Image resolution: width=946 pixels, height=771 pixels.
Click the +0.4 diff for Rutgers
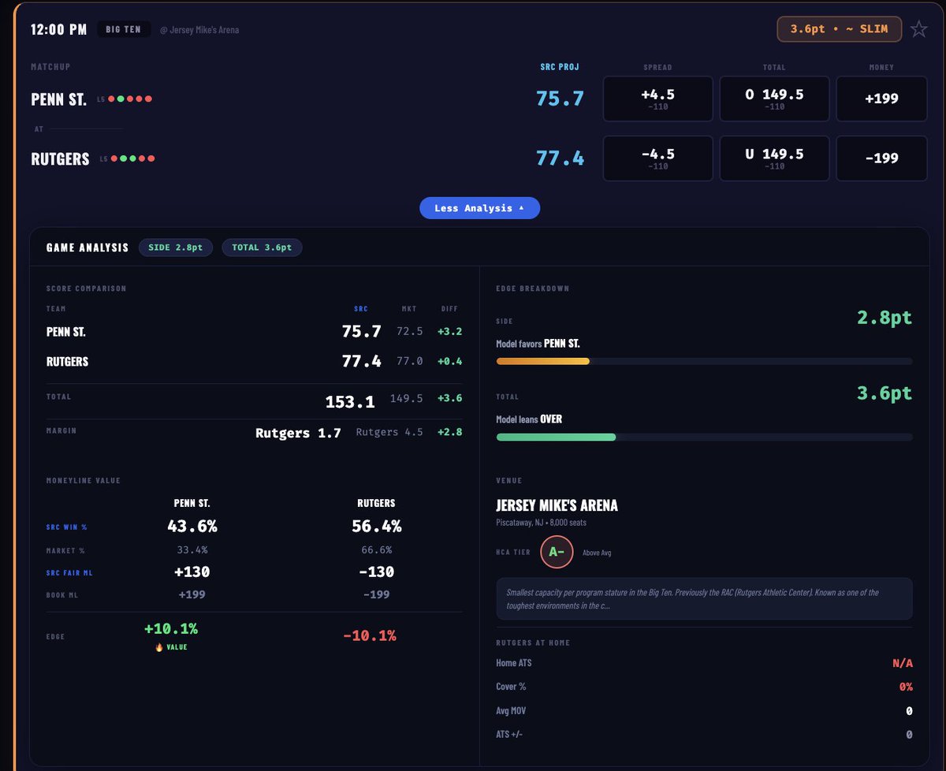[x=449, y=361]
